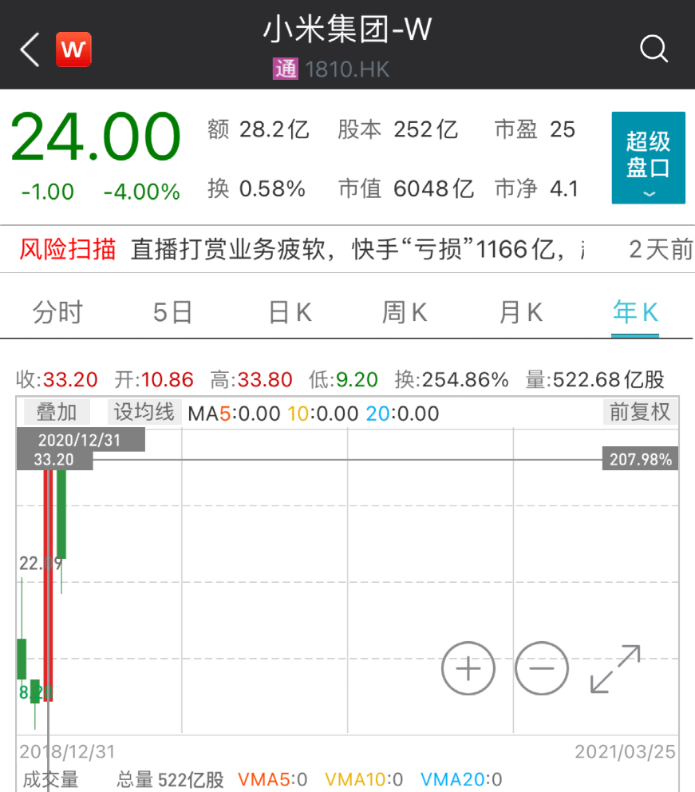
Task: Open the 风险扫描 risk scan label
Action: 68,250
